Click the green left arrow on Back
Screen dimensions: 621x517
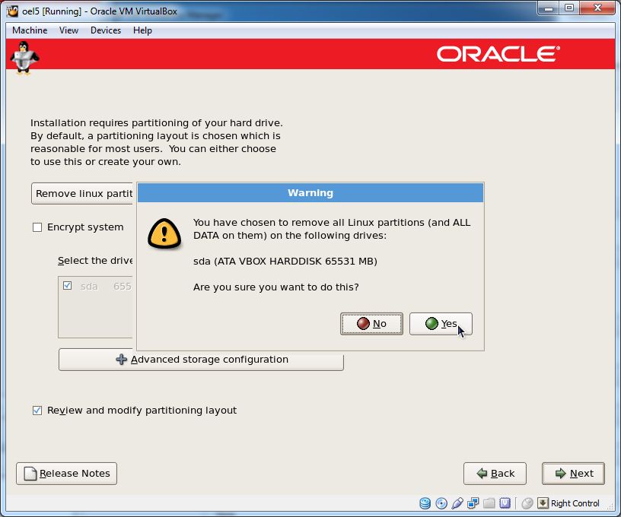[482, 474]
